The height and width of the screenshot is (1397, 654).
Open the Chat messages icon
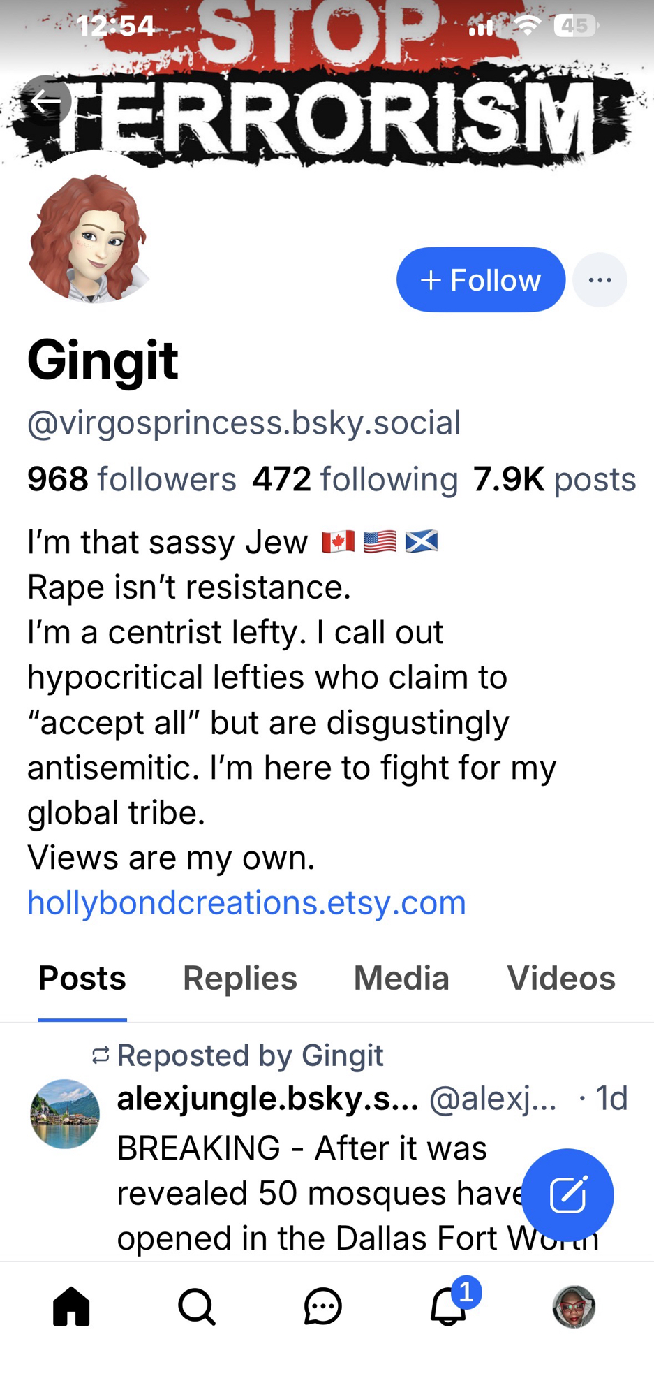pos(322,1306)
